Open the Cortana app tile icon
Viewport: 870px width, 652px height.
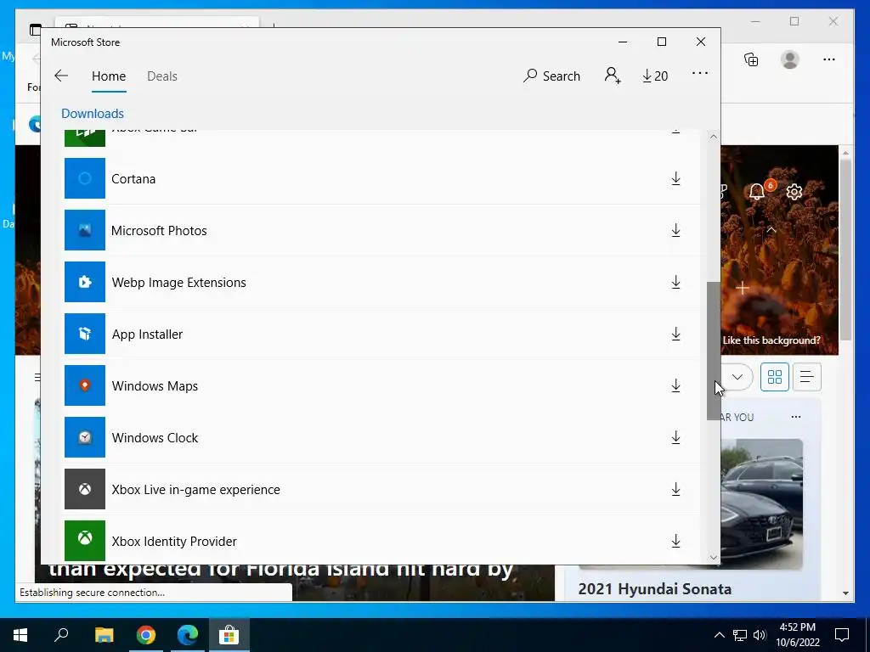tap(85, 178)
